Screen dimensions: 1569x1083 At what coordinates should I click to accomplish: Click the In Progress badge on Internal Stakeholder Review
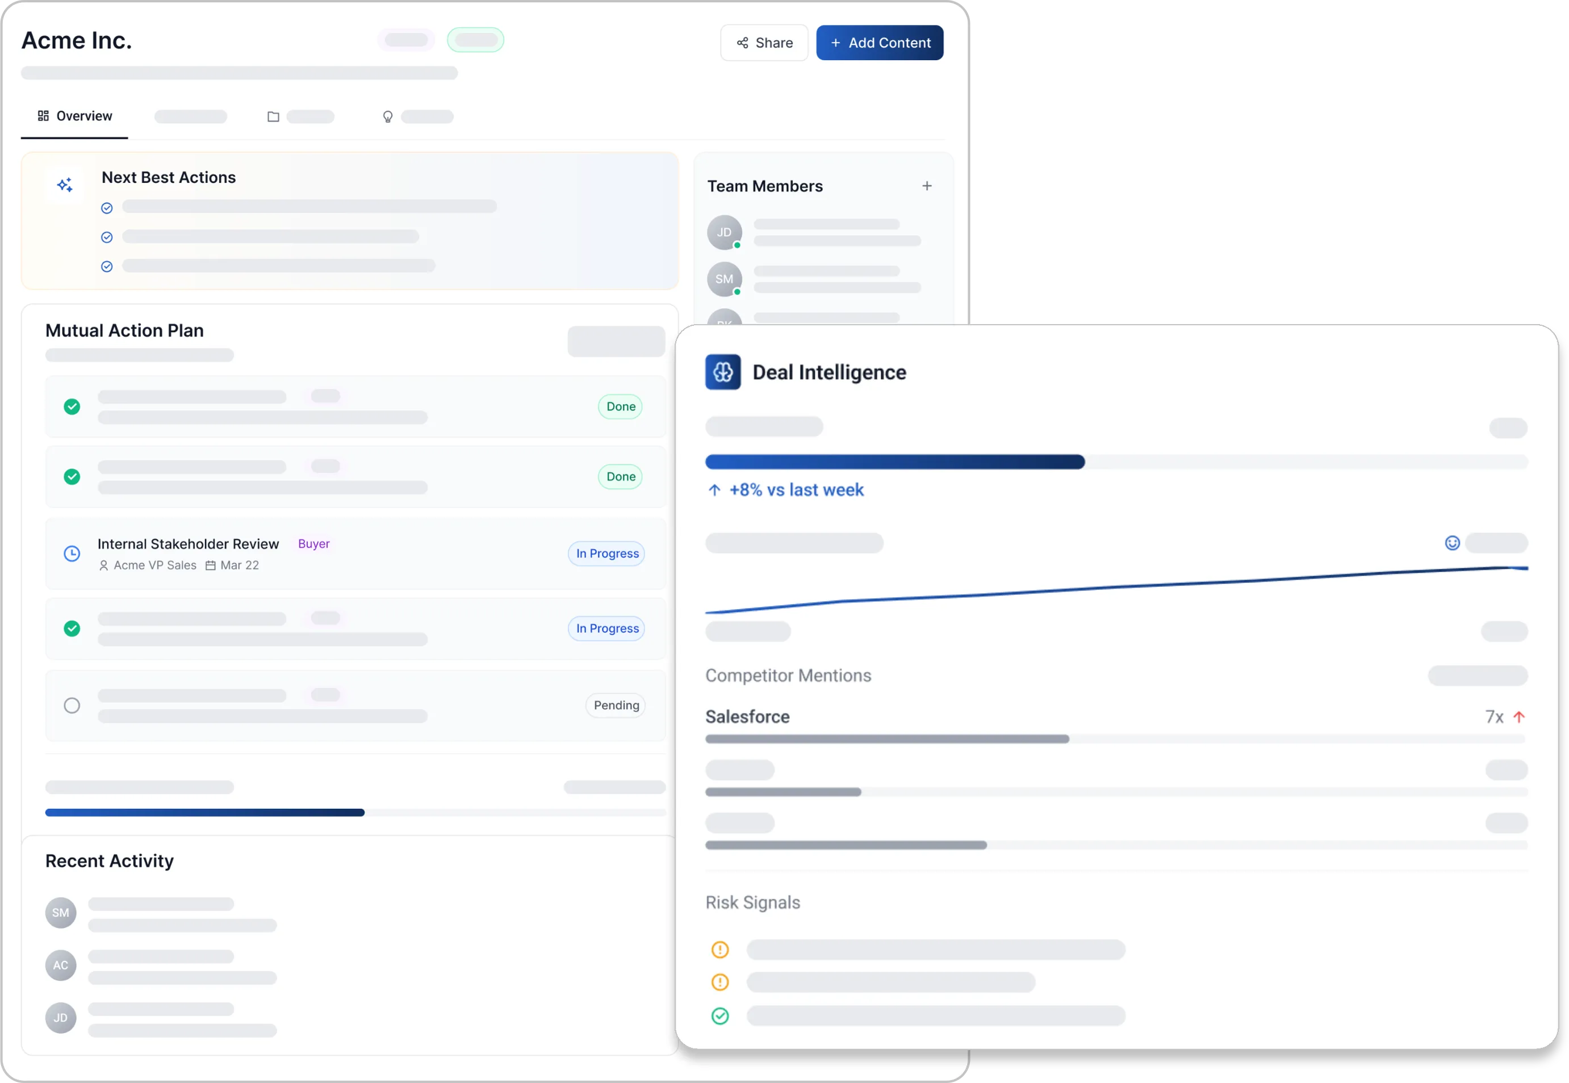pyautogui.click(x=606, y=554)
